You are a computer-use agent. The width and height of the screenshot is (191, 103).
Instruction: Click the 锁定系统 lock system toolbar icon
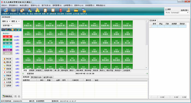13,12
